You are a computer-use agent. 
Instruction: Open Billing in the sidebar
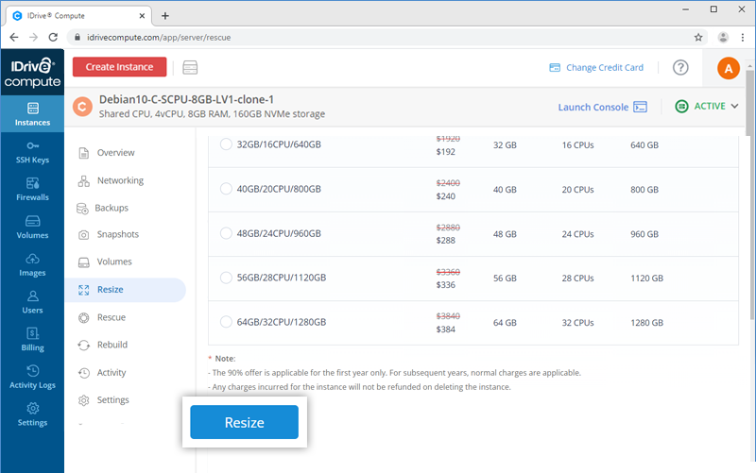coord(32,340)
